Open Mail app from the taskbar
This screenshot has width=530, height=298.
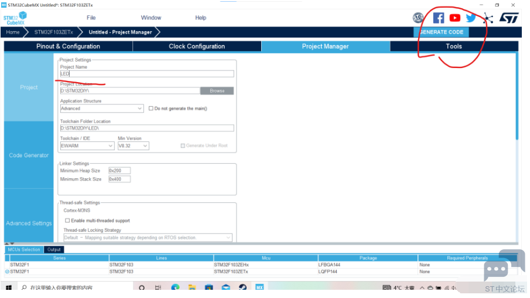point(226,287)
